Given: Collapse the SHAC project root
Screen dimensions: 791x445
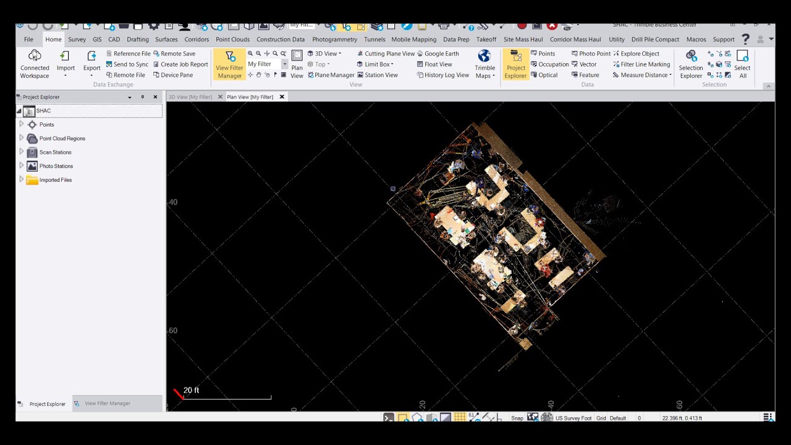Looking at the screenshot, I should (19, 111).
